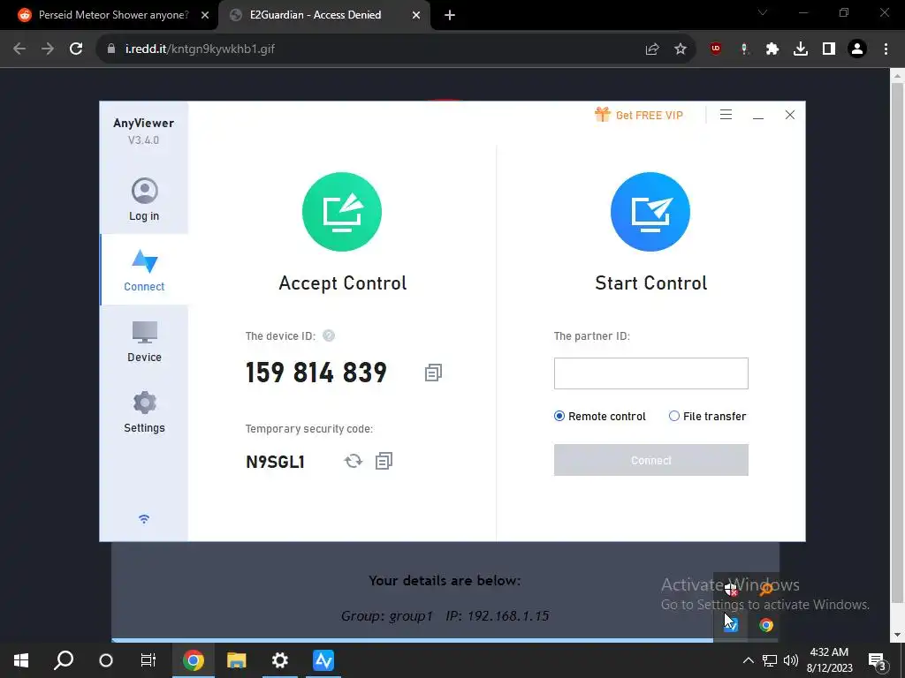Open a new browser tab
Image resolution: width=905 pixels, height=678 pixels.
point(450,15)
